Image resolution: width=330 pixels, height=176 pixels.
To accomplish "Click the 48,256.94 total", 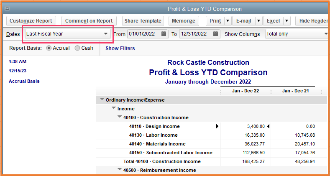I will click(x=305, y=161).
